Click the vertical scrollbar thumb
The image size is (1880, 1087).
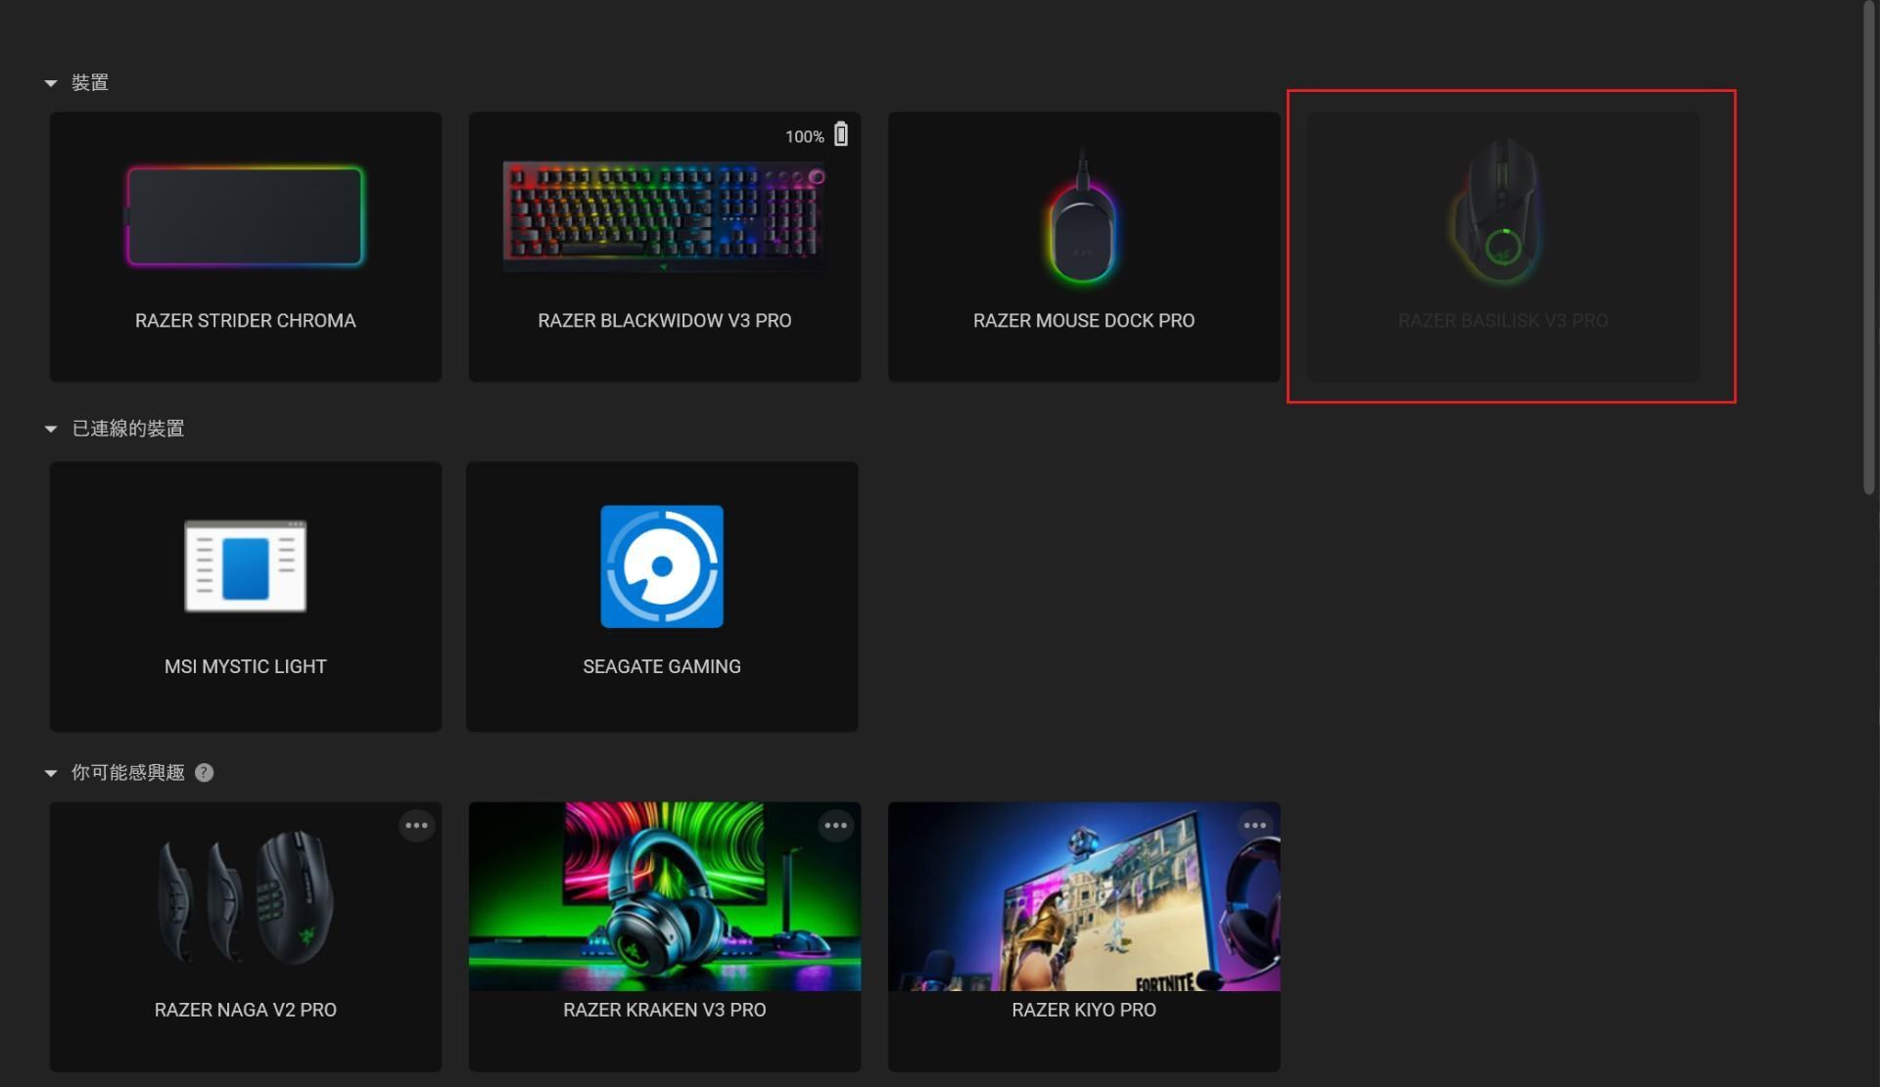coord(1869,247)
